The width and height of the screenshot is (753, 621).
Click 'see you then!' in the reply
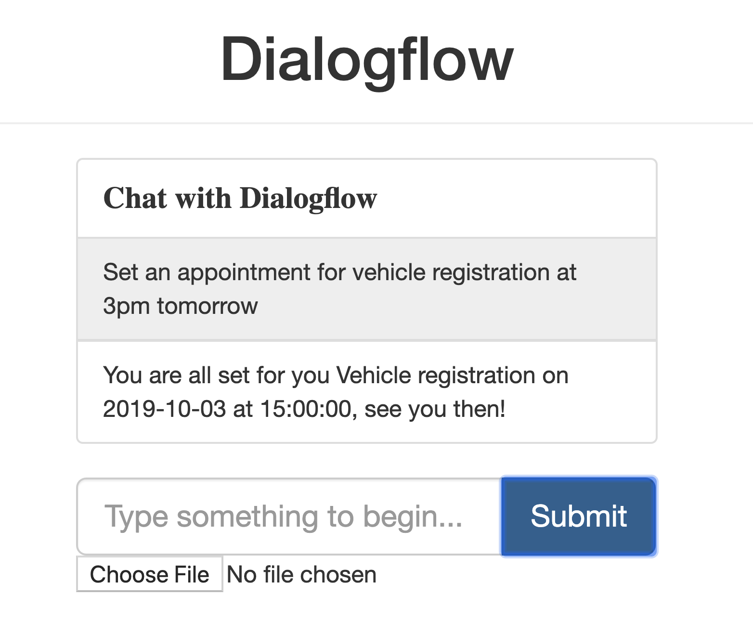click(x=435, y=409)
